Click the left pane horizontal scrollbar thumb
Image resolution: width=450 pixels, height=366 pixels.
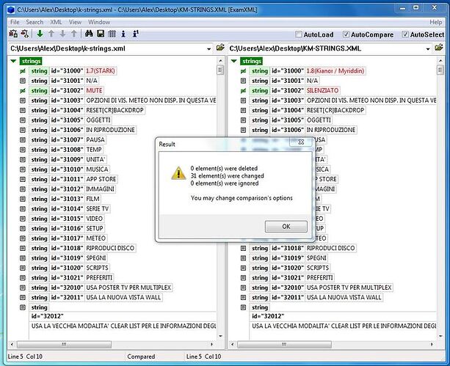tap(64, 344)
